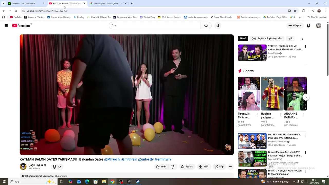Show hidden system tray icons chevron
Viewport: 329px width, 185px height.
pos(294,182)
